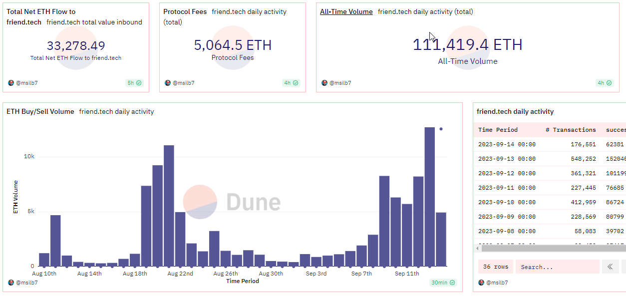
Task: Click the 36 rows count label
Action: (x=495, y=267)
